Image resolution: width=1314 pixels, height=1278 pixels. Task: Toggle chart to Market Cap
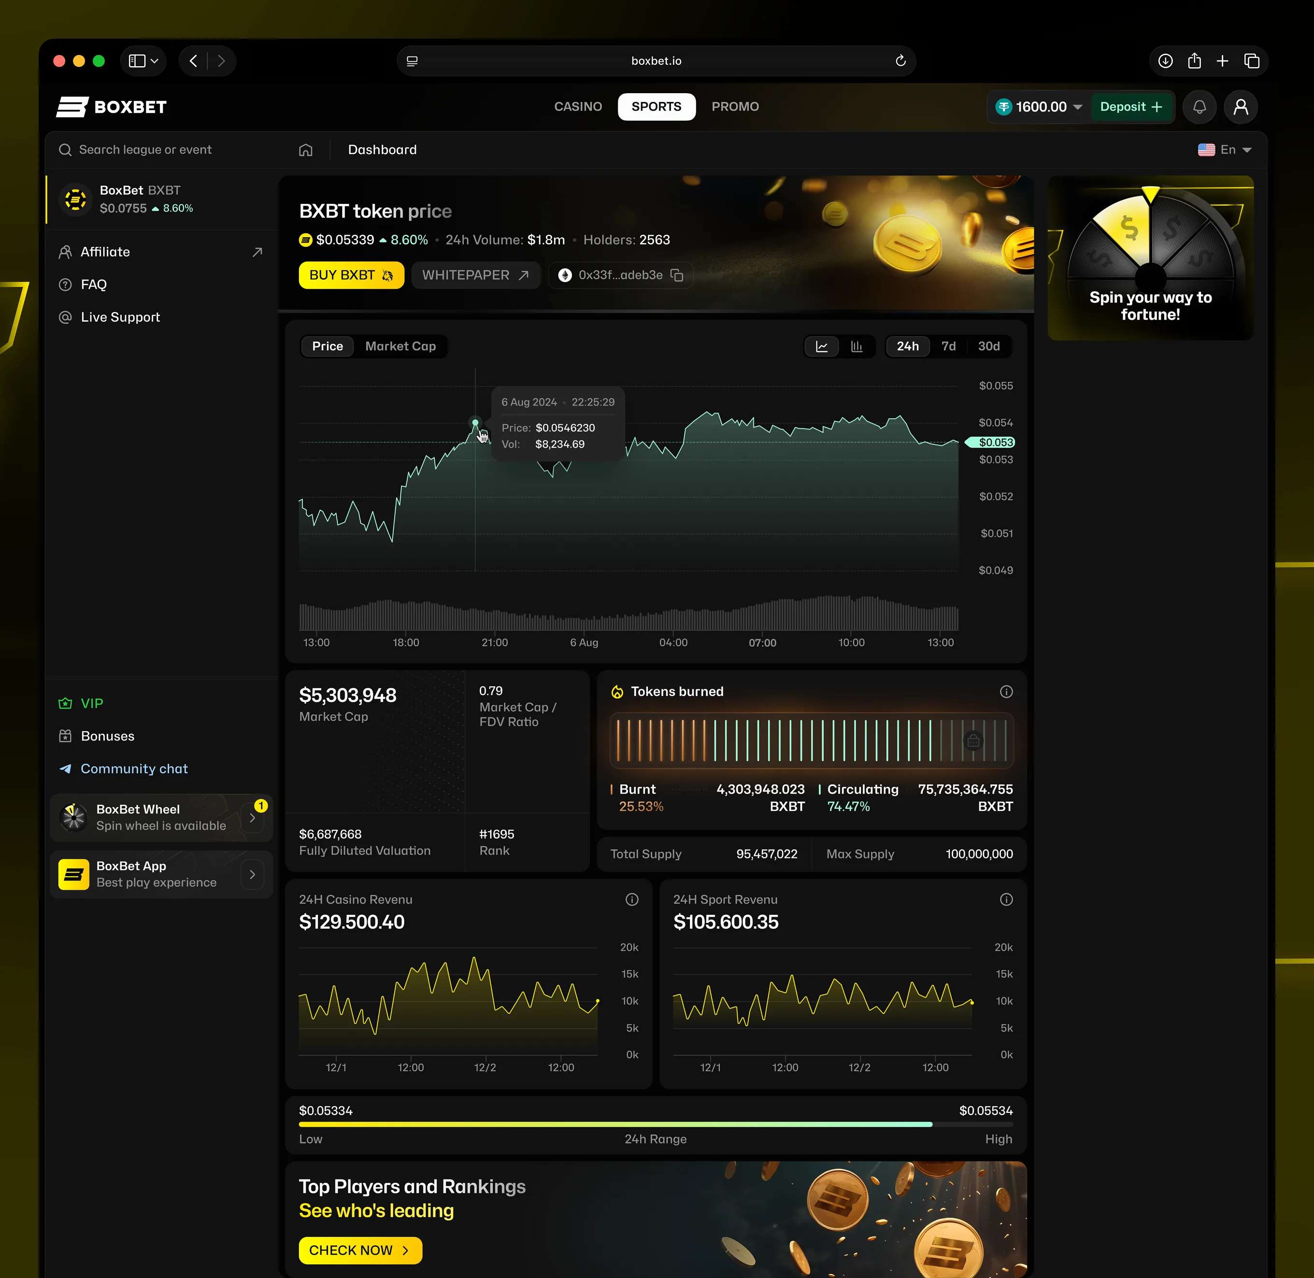400,346
